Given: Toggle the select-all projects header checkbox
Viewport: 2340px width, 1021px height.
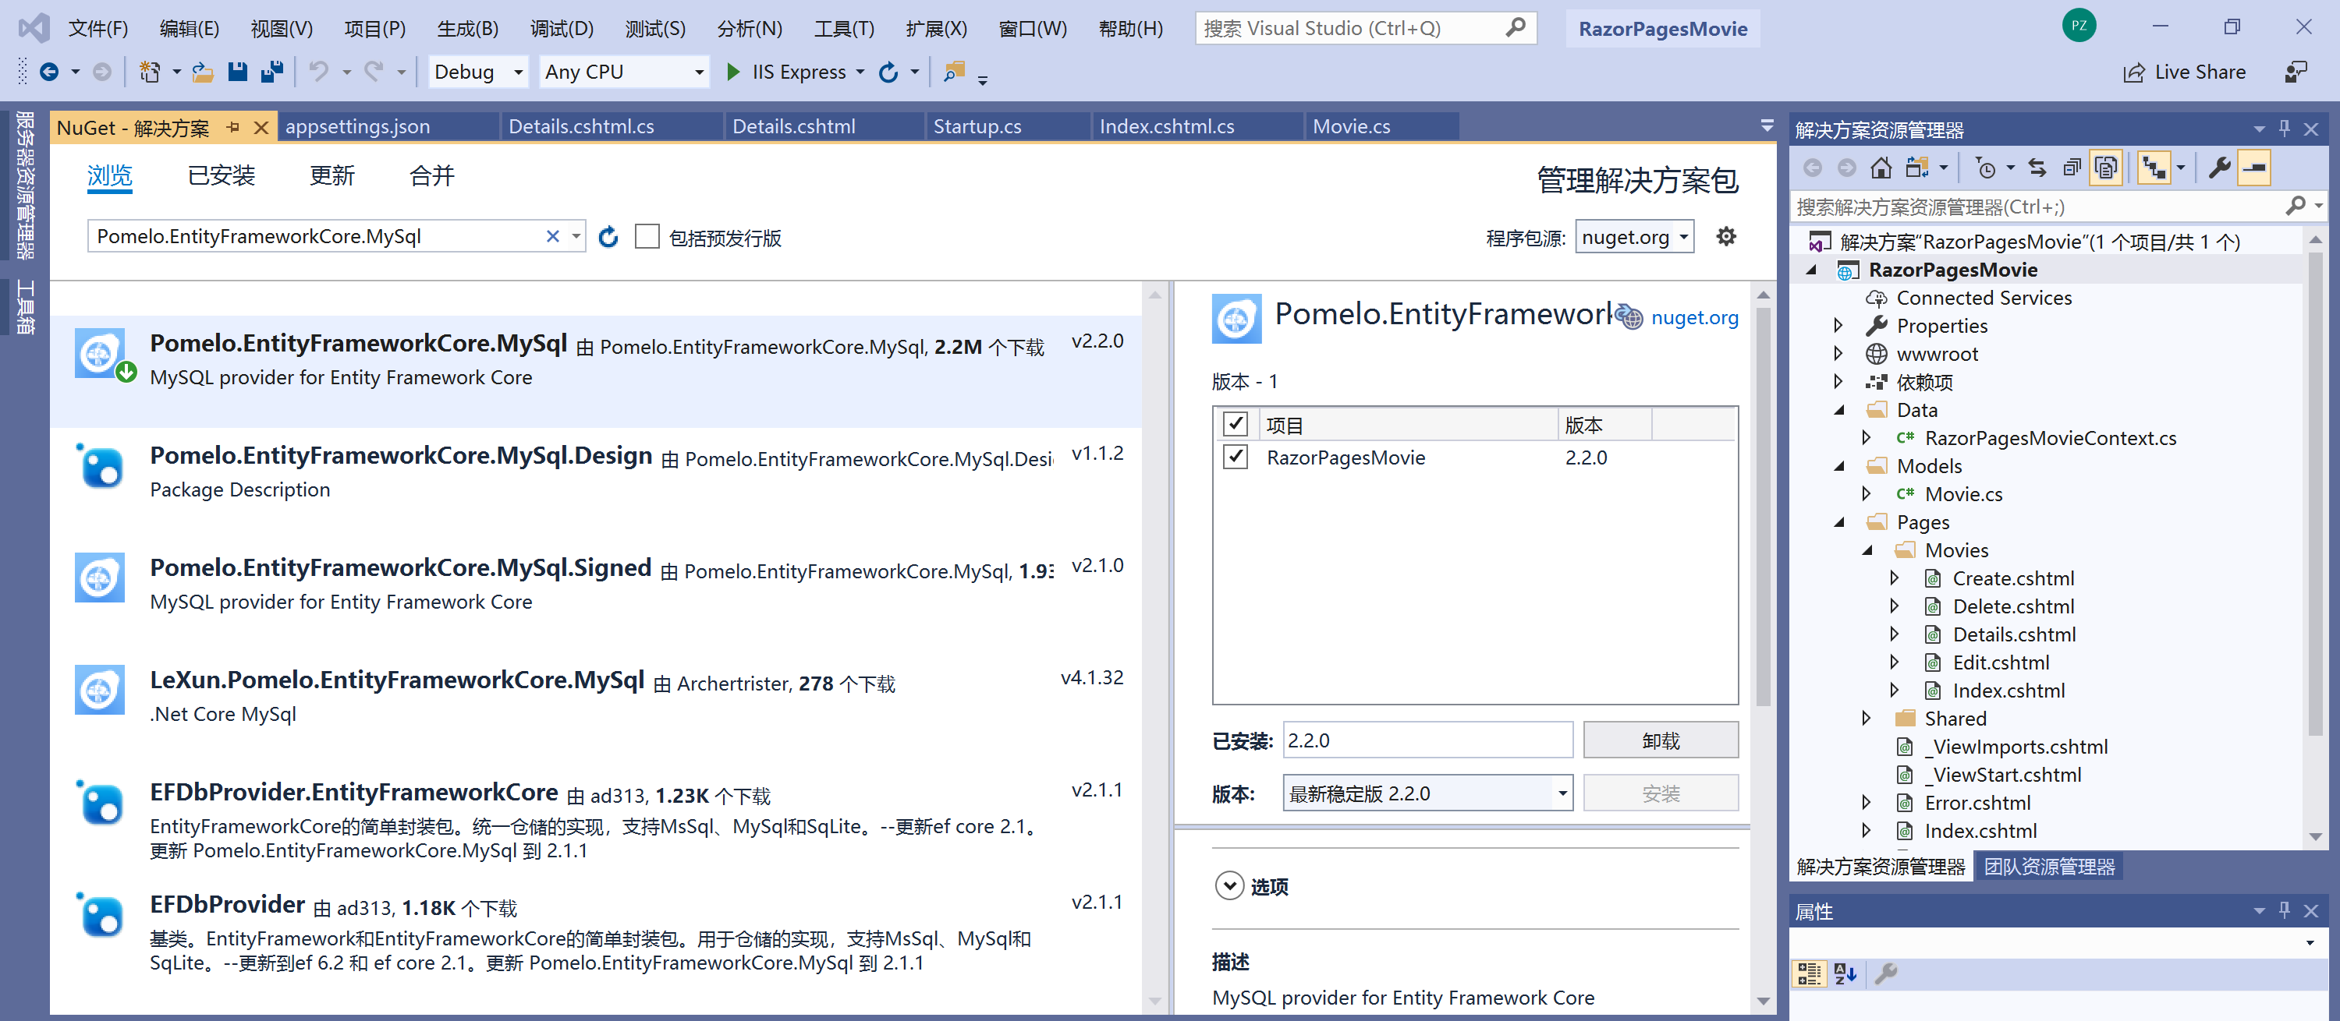Looking at the screenshot, I should pyautogui.click(x=1236, y=424).
